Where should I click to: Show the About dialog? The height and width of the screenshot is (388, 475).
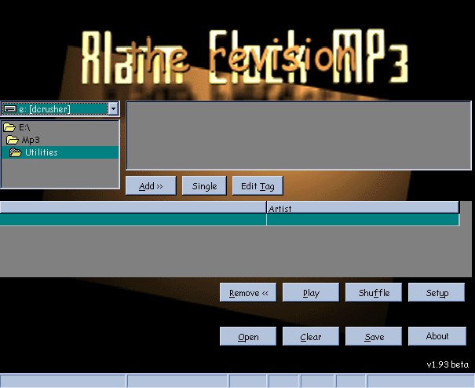(437, 336)
